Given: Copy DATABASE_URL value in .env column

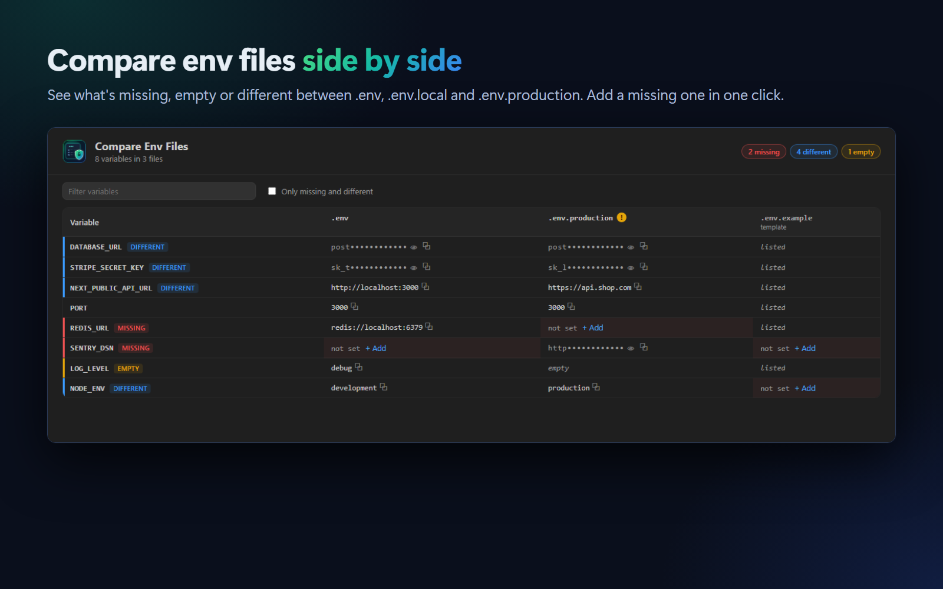Looking at the screenshot, I should [426, 246].
